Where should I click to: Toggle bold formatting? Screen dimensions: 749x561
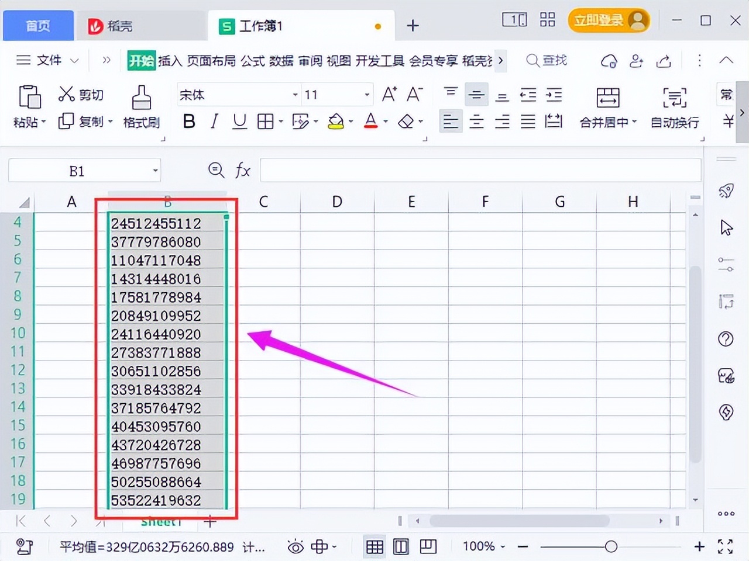click(188, 121)
